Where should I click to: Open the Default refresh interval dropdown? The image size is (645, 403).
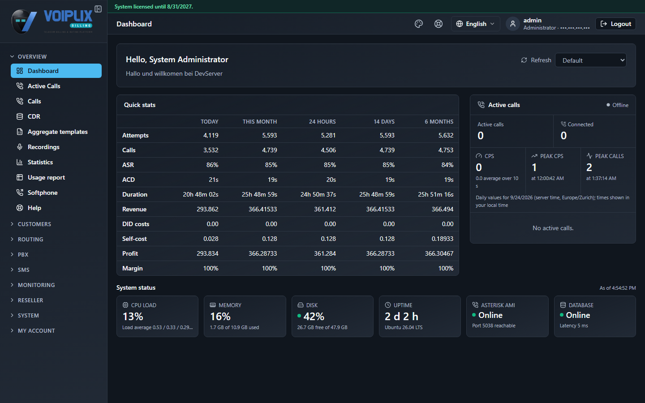point(591,60)
